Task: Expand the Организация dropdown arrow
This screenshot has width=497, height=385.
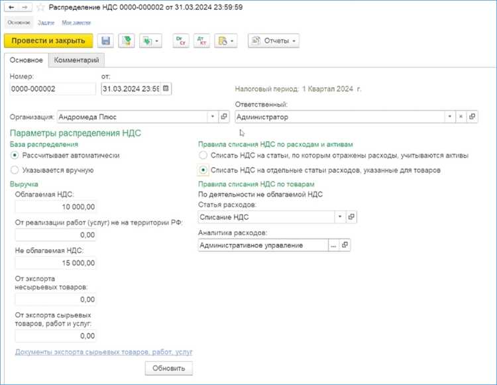Action: [x=213, y=117]
